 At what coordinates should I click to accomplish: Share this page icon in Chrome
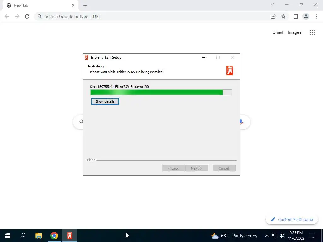point(273,16)
